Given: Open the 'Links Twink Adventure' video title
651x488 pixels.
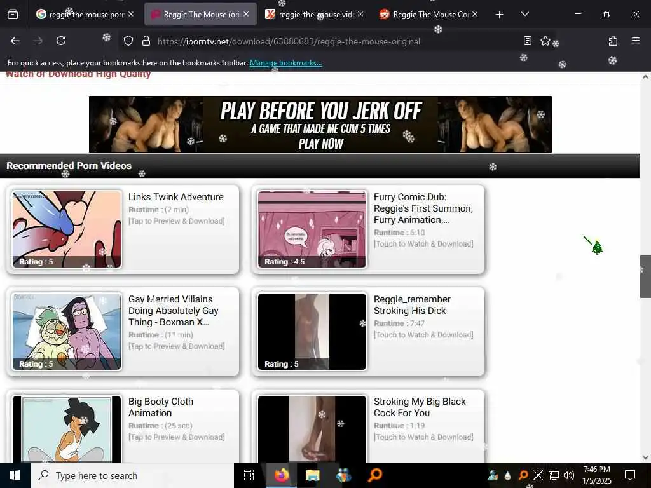Looking at the screenshot, I should pos(175,197).
